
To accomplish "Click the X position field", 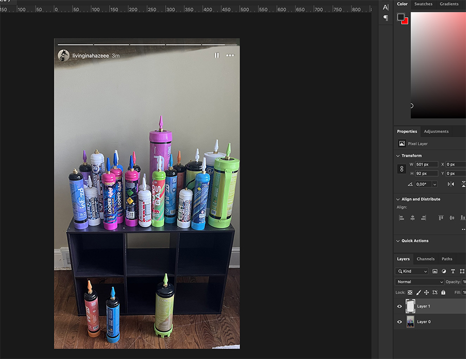I will [x=456, y=165].
